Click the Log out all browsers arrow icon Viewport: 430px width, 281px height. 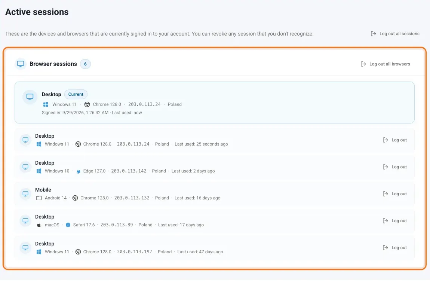(363, 64)
